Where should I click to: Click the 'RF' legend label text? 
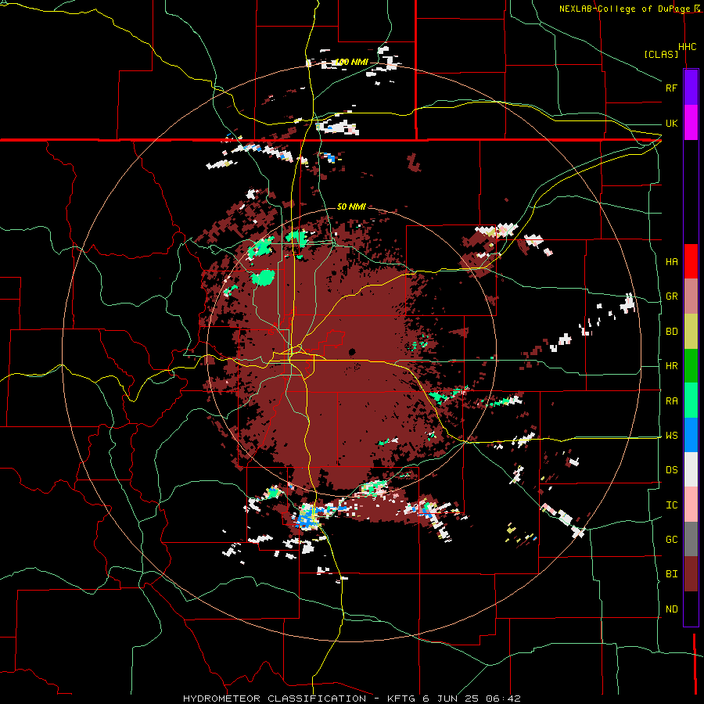(671, 88)
